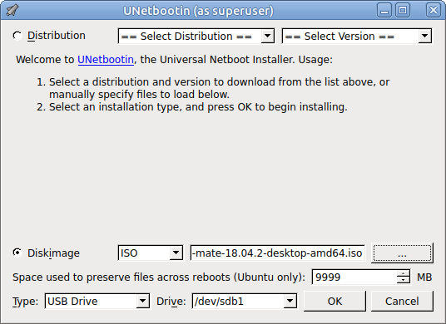Screen dimensions: 446x324
Task: Click the persistent space 9999 MB field
Action: coord(354,277)
